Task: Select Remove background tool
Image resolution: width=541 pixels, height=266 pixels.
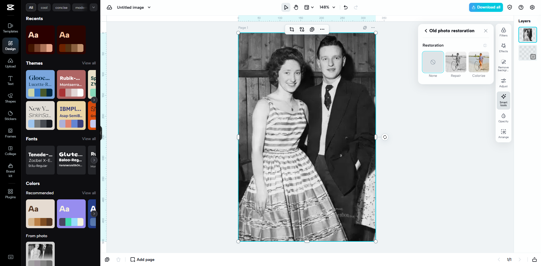Action: pos(503,65)
